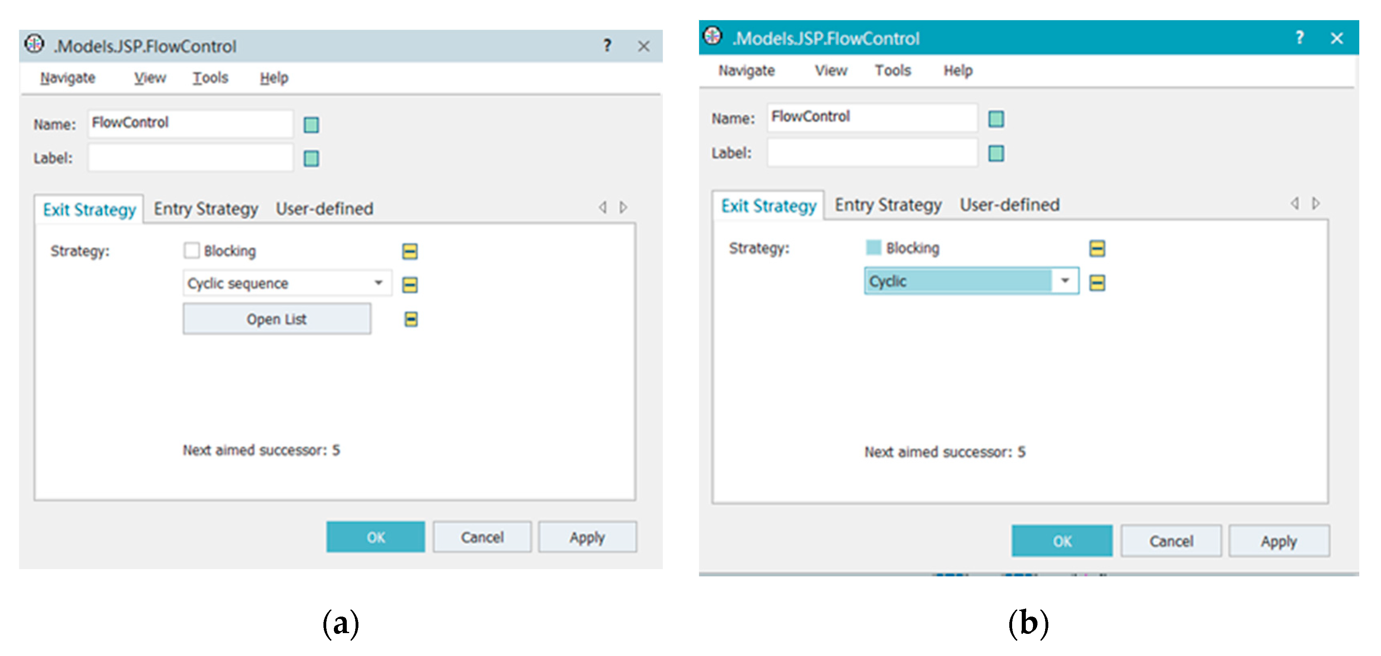
Task: Switch to User-defined tab in dialog (a)
Action: click(x=324, y=208)
